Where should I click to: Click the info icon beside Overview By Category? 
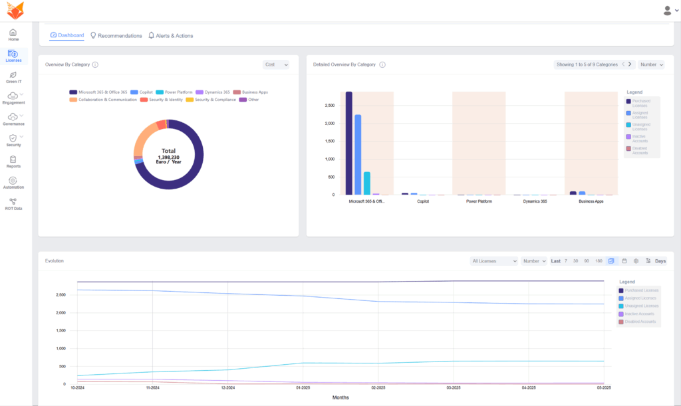coord(94,64)
